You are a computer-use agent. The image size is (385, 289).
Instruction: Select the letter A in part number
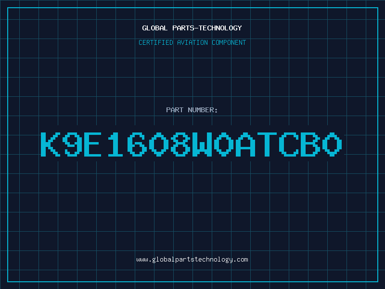[245, 144]
